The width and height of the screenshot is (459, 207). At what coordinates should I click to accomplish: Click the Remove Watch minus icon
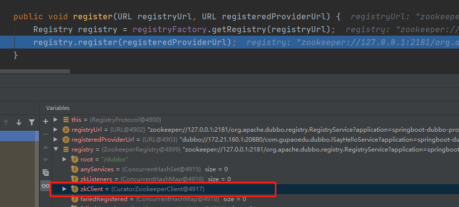[x=45, y=134]
